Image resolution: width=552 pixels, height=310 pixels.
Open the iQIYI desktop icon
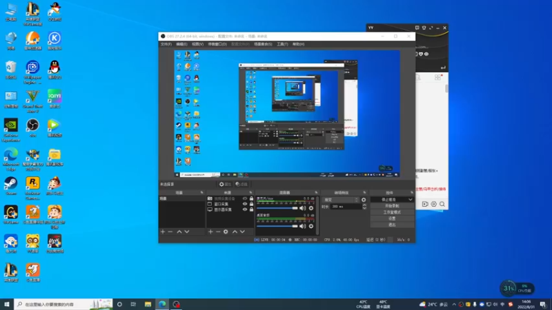tap(55, 99)
